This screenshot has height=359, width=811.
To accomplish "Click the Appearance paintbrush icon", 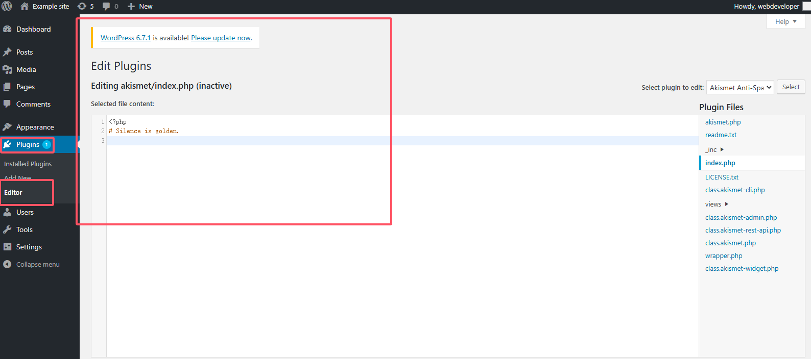I will pyautogui.click(x=7, y=127).
